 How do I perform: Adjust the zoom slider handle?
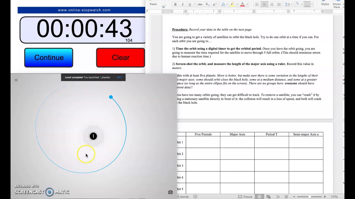pos(310,197)
